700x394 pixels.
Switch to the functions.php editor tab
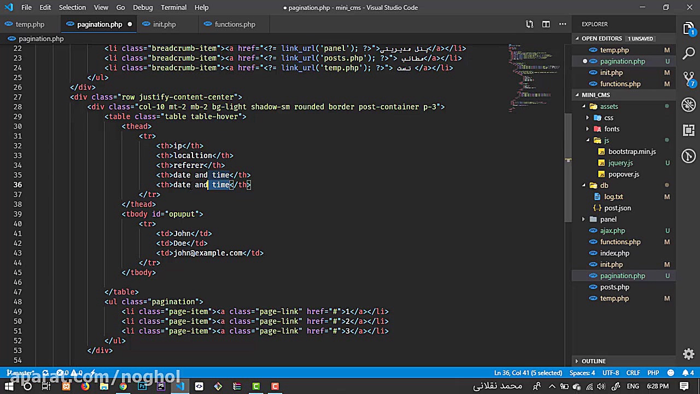[235, 24]
